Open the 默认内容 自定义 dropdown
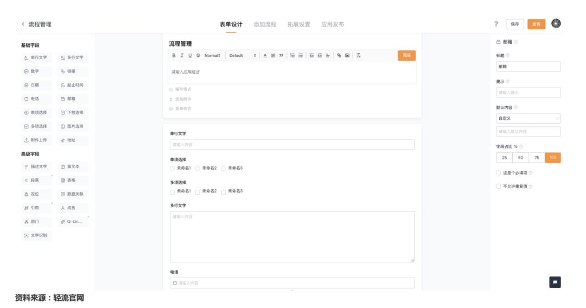586x308 pixels. [x=528, y=118]
